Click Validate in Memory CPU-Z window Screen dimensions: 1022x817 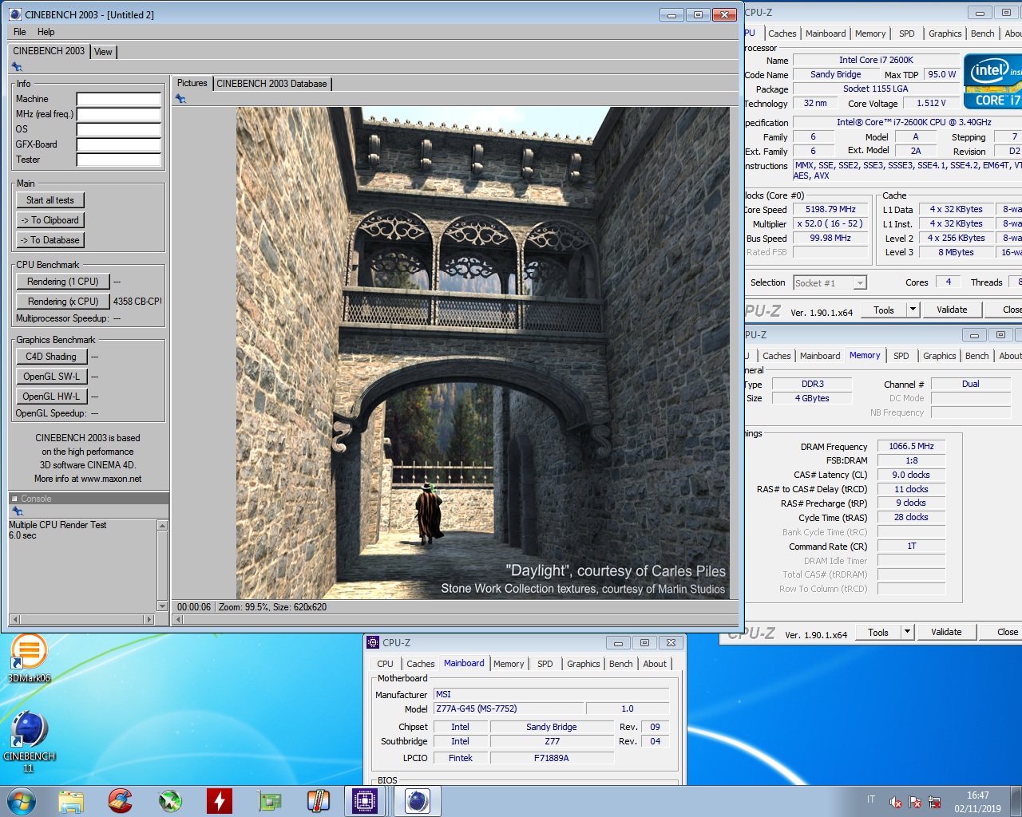point(946,632)
